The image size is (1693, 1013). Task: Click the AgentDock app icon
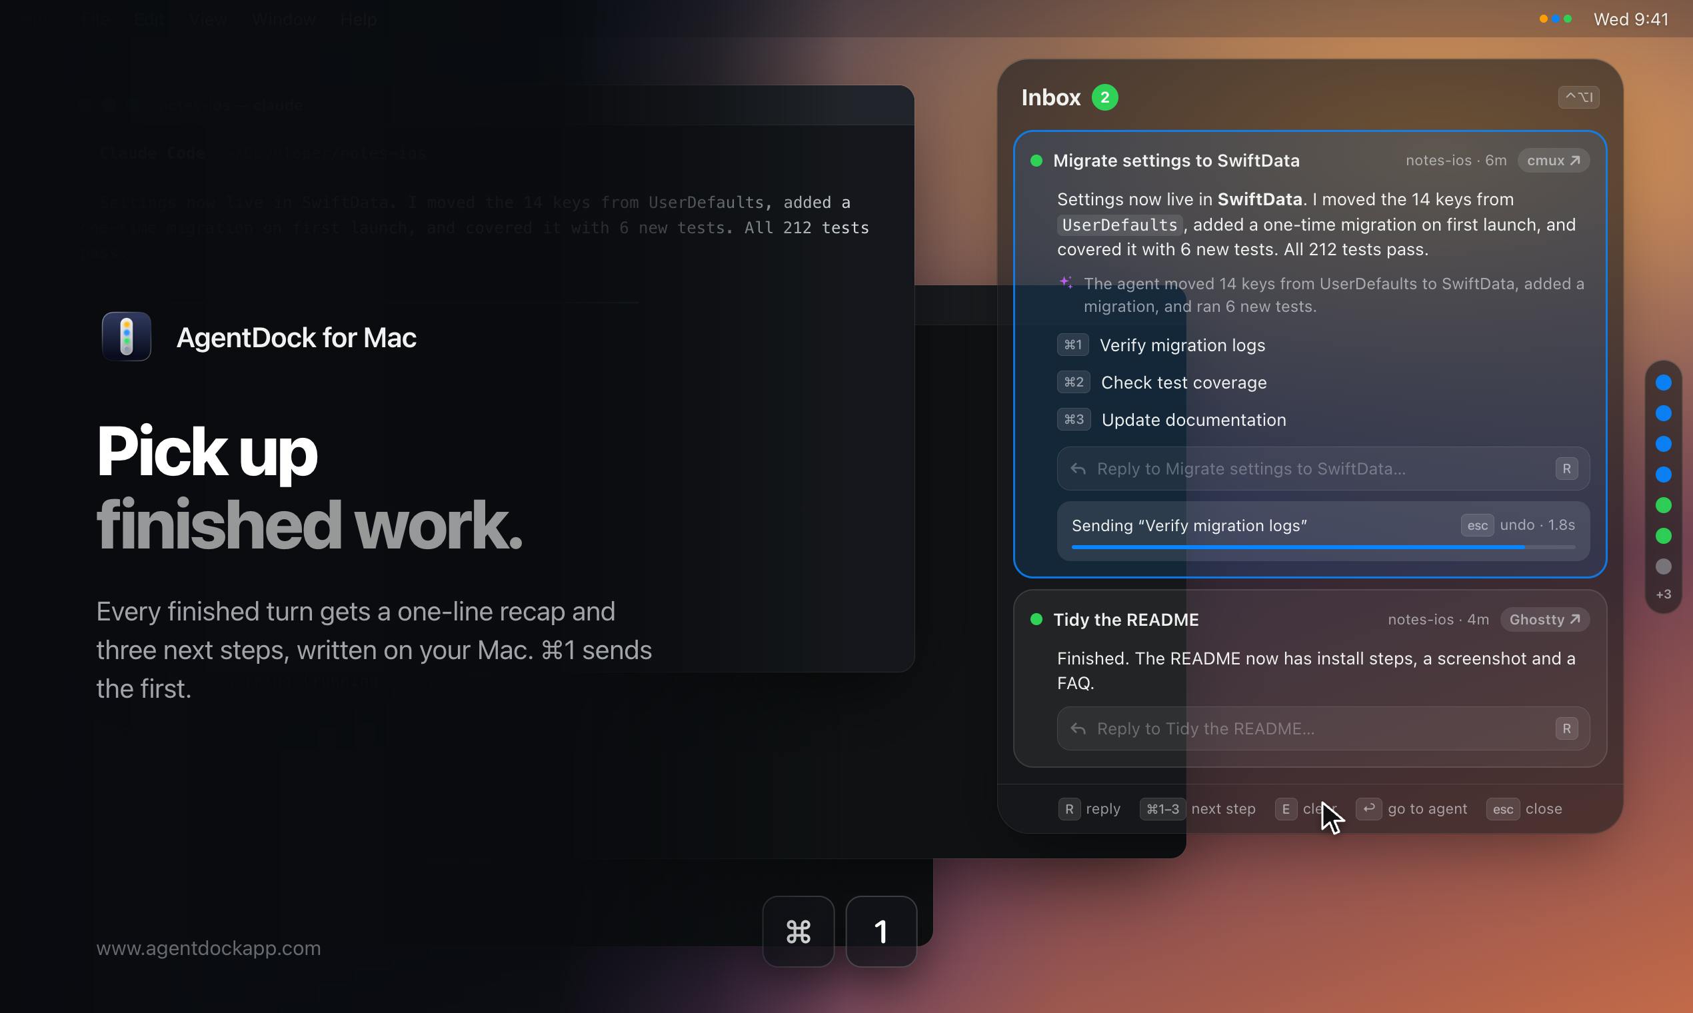pyautogui.click(x=126, y=337)
